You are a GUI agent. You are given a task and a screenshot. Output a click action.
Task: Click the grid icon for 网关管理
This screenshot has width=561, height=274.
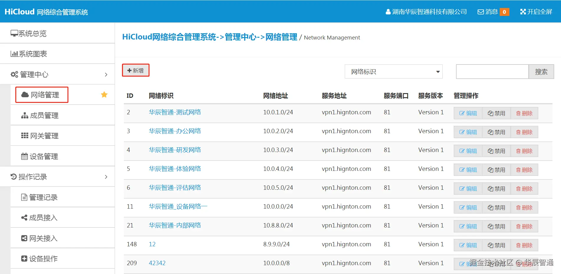pyautogui.click(x=24, y=136)
